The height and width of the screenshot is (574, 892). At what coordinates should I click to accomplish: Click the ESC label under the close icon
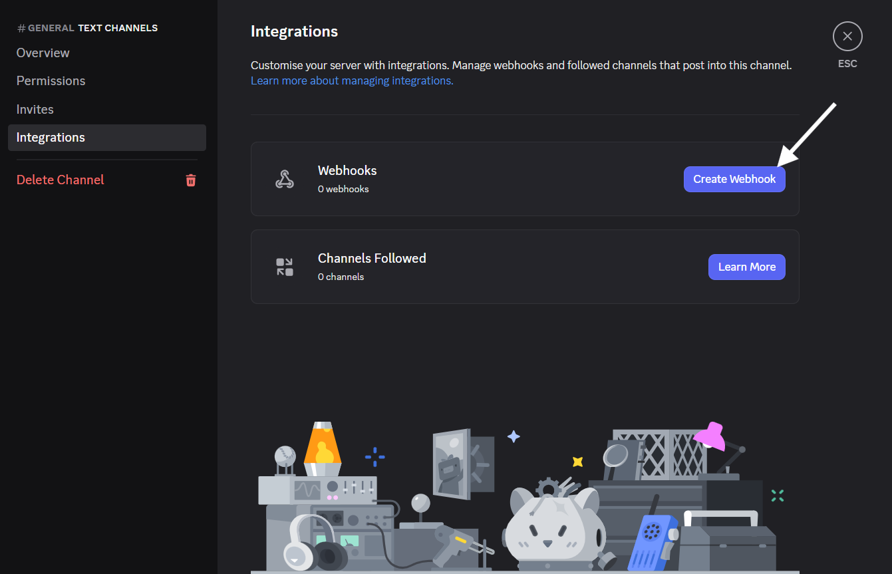point(847,63)
